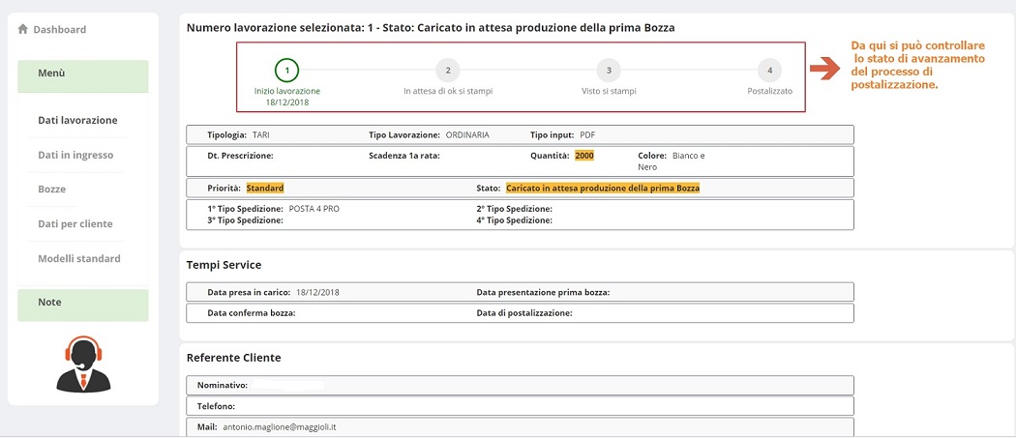Click the customer support headset icon

pos(83,364)
